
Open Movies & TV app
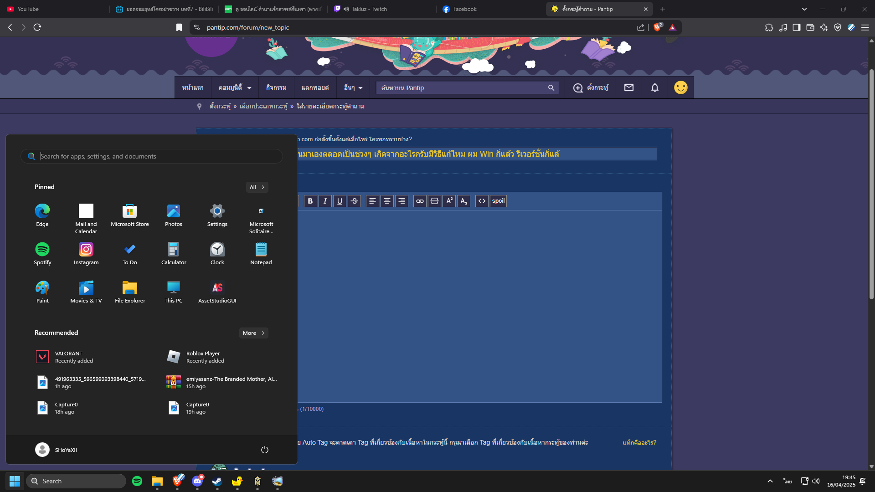[x=86, y=292]
